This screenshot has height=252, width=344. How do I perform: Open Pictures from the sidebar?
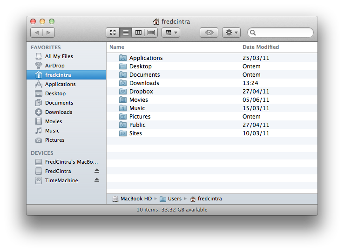[66, 140]
